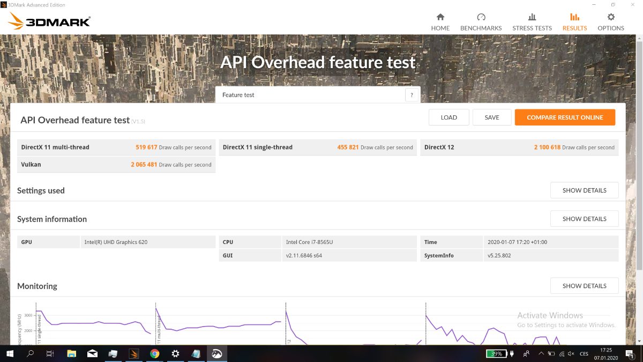
Task: Open the Benchmarks section
Action: [481, 22]
